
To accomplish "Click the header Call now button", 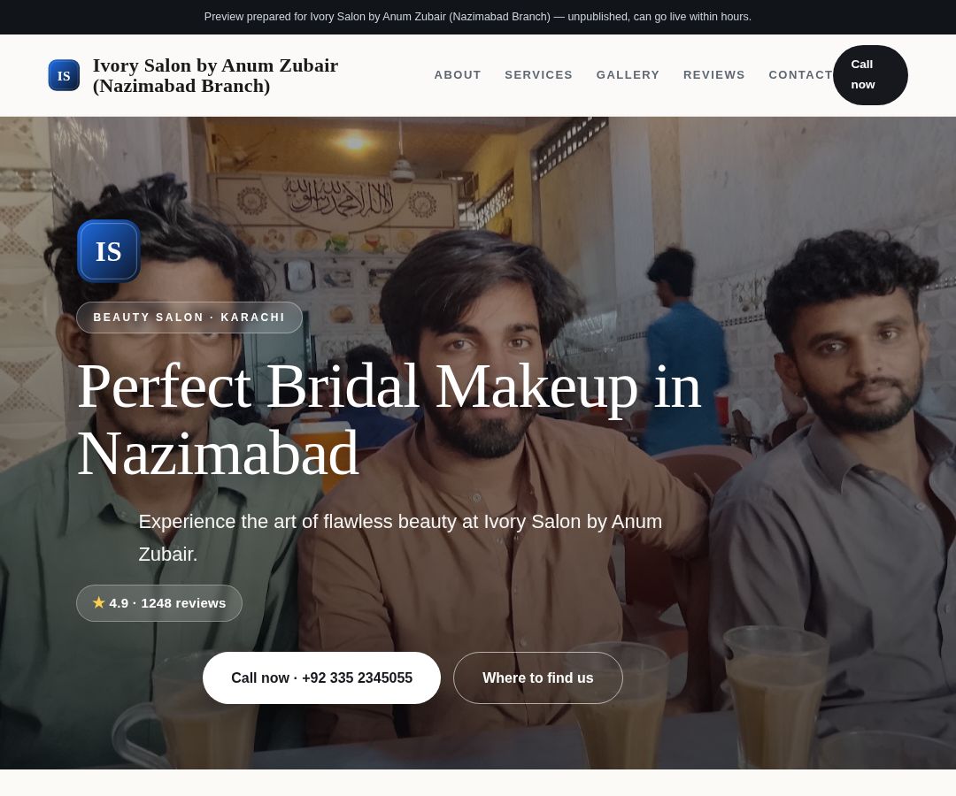I will [870, 75].
